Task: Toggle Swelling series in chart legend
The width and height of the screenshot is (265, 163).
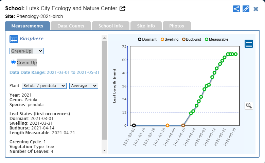Action: pos(169,39)
